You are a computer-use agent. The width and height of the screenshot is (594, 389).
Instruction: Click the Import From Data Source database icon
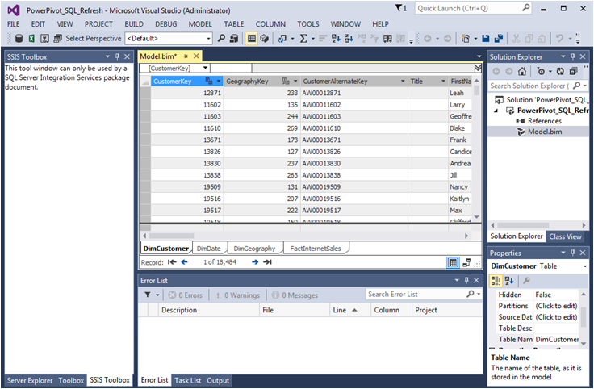[x=19, y=38]
